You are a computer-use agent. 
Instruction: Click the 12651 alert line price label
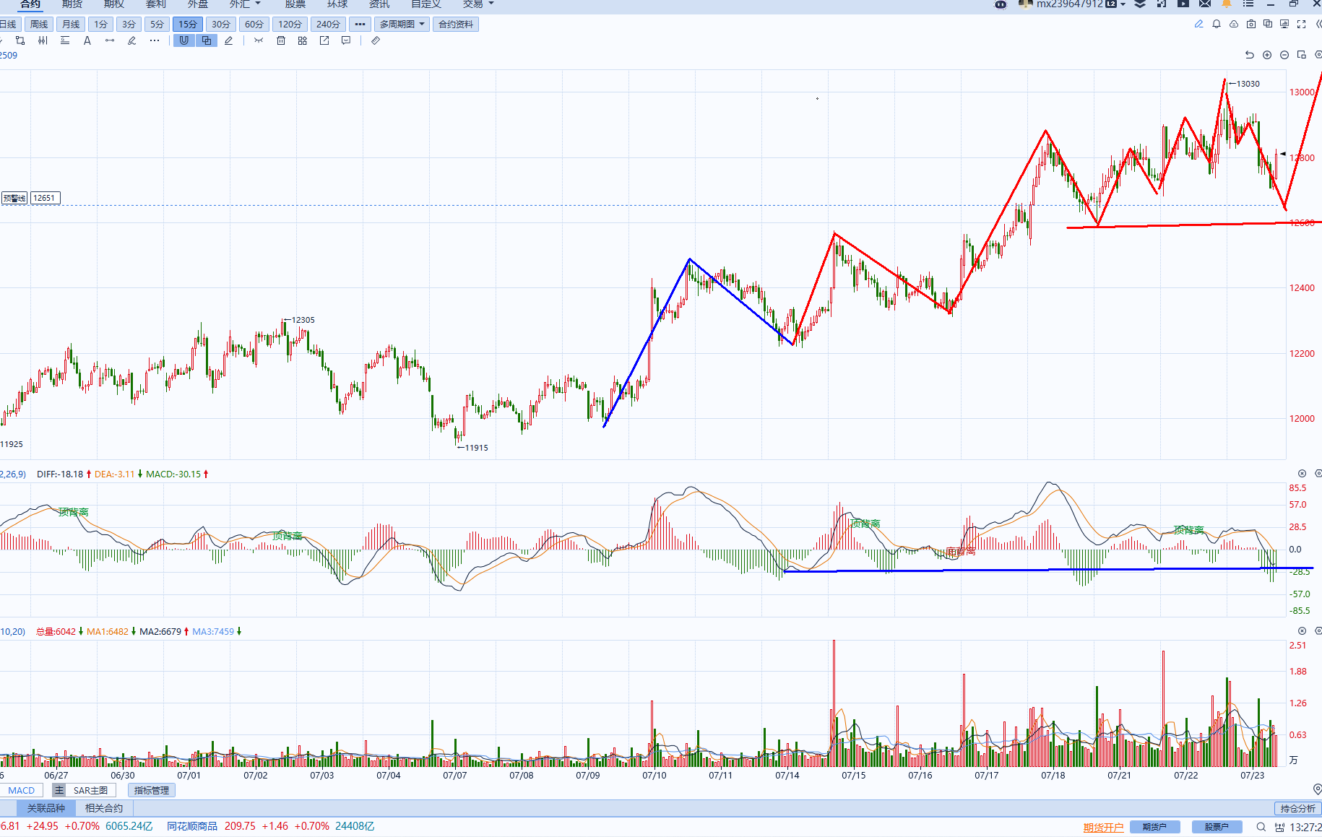[44, 198]
